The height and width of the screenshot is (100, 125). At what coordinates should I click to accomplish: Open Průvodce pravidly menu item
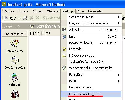91,55
